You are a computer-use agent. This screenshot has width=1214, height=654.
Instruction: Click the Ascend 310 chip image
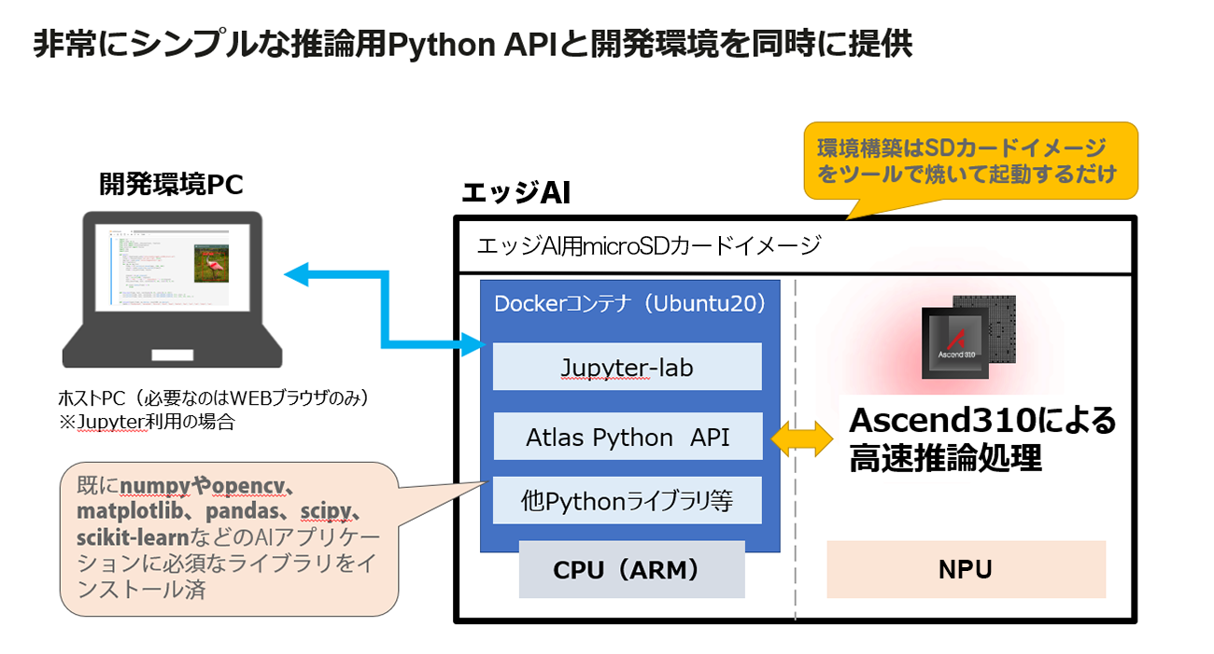(968, 338)
